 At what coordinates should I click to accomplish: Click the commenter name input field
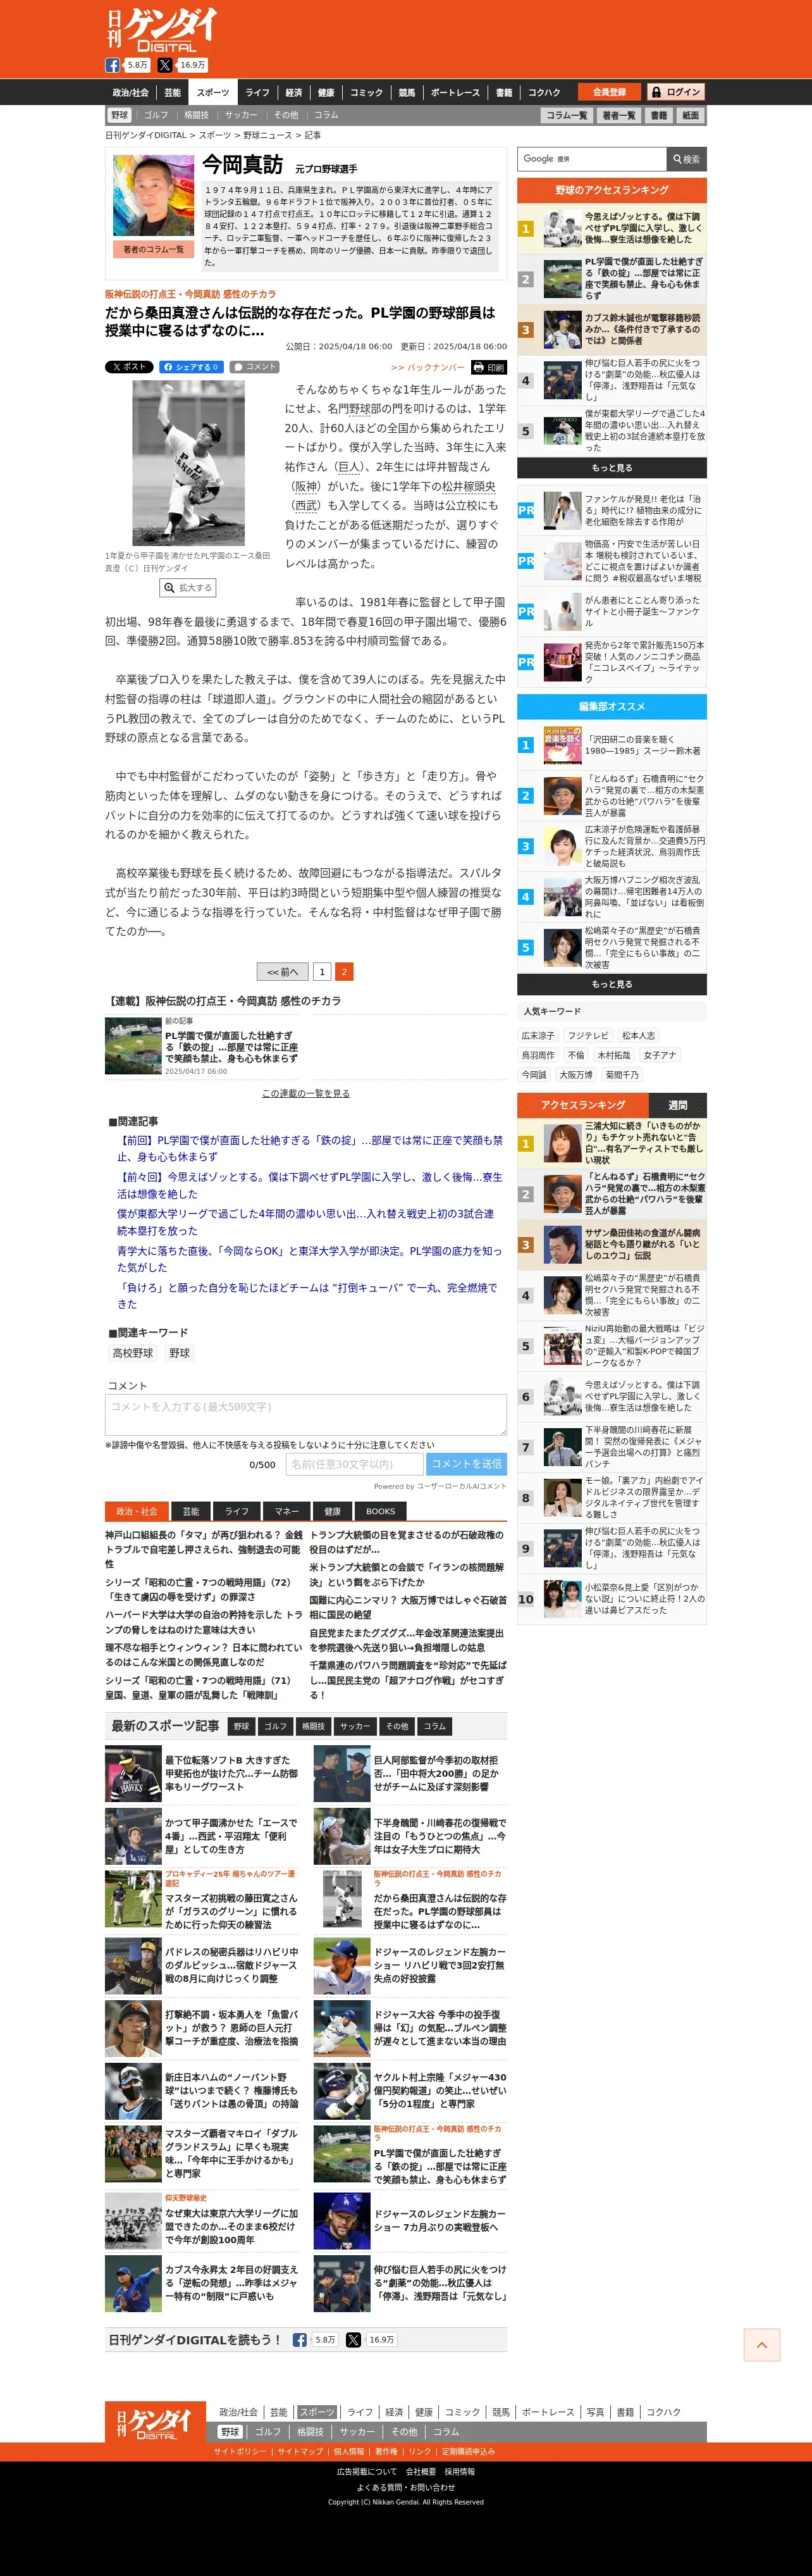(x=354, y=1463)
